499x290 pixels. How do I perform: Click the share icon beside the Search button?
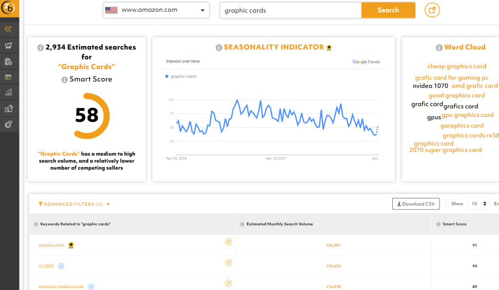coord(432,10)
